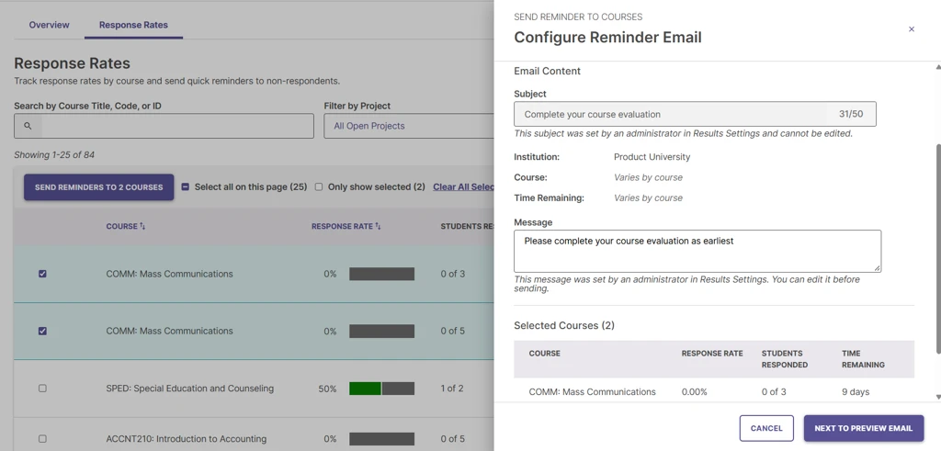Click 'ACCNT210: Introduction to Accounting' course name
This screenshot has width=941, height=451.
pos(186,438)
